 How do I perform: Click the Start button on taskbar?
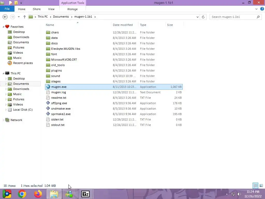coord(7,194)
